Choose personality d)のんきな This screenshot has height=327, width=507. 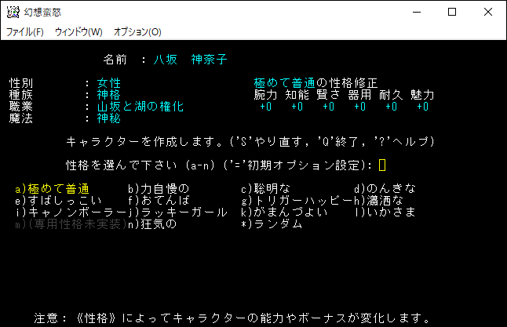click(x=385, y=189)
